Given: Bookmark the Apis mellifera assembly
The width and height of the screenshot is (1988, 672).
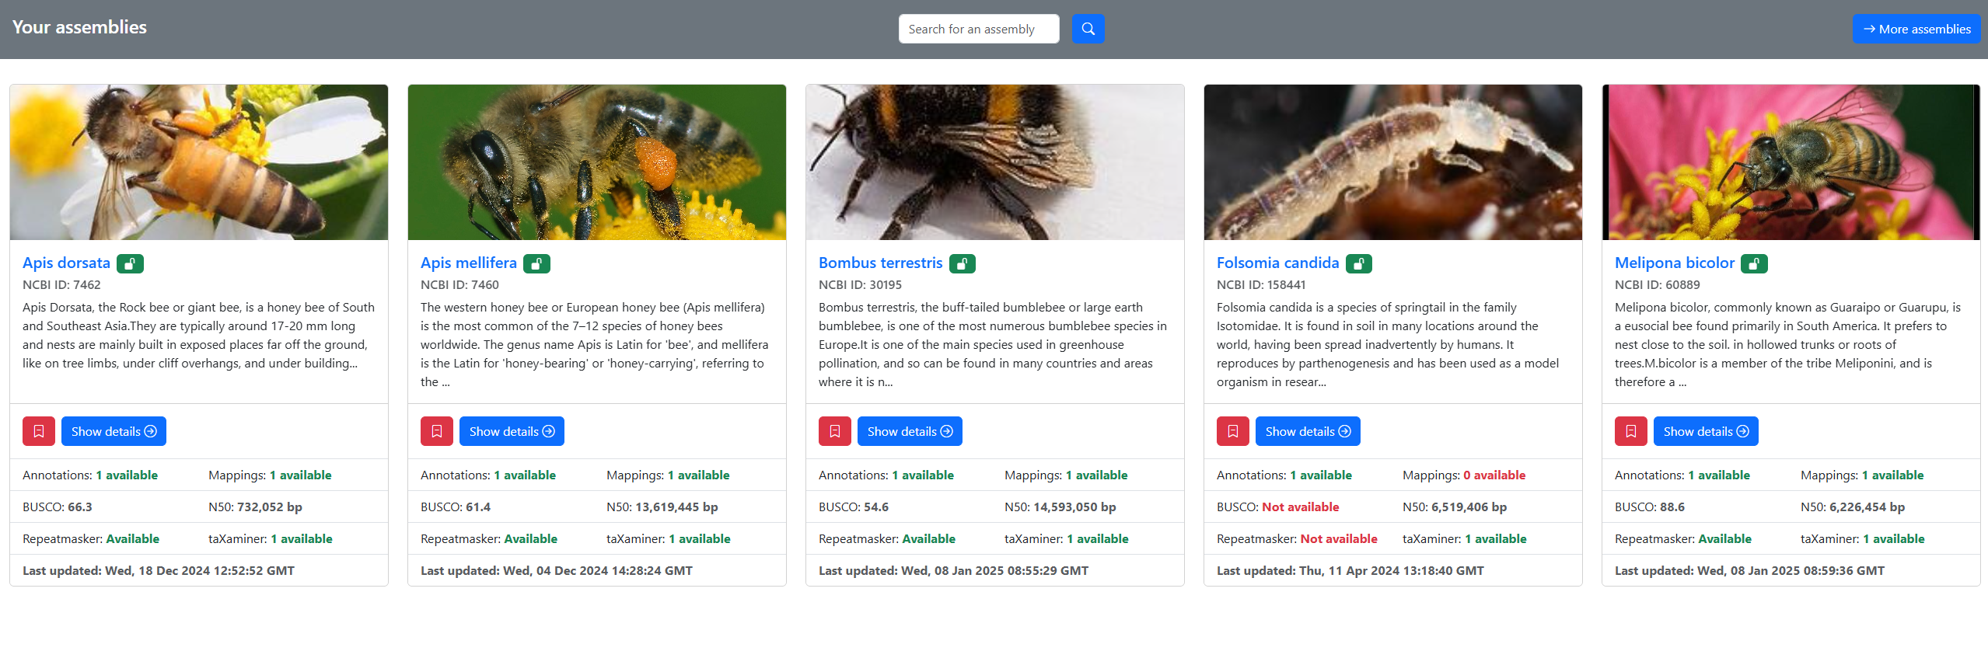Looking at the screenshot, I should point(437,431).
